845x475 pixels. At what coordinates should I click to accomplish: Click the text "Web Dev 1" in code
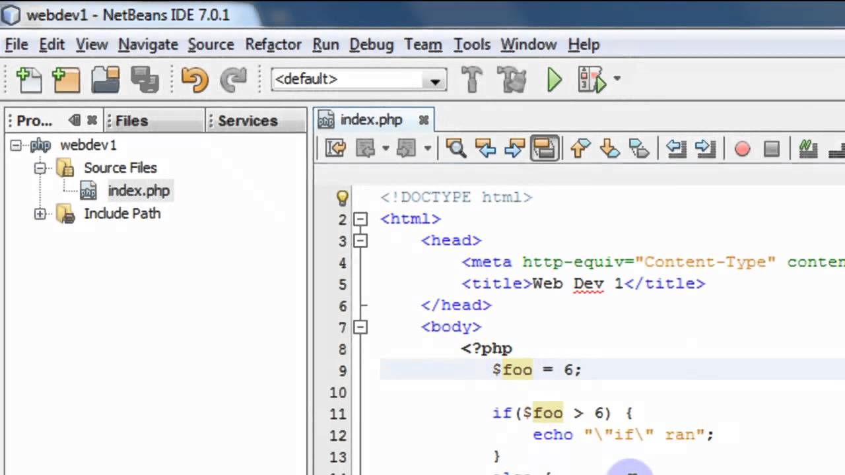pos(578,284)
